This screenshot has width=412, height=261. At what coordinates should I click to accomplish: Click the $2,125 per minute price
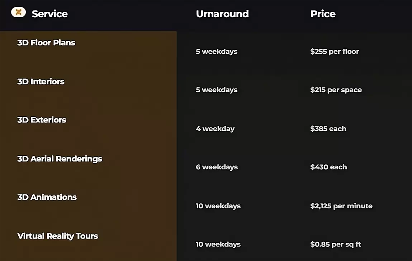(341, 206)
